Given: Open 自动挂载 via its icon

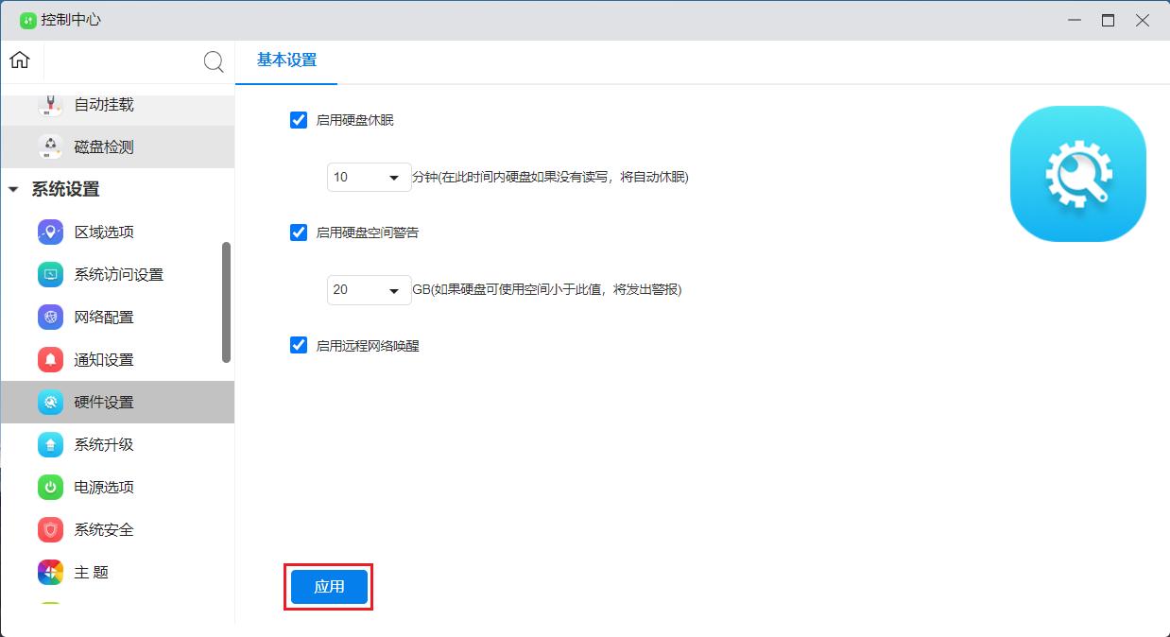Looking at the screenshot, I should pos(50,104).
